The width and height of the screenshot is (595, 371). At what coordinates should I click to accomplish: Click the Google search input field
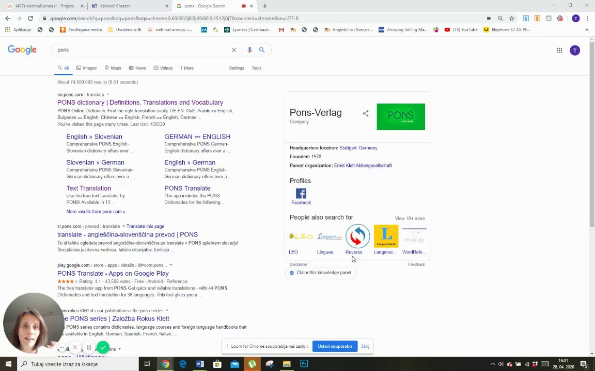pyautogui.click(x=143, y=50)
